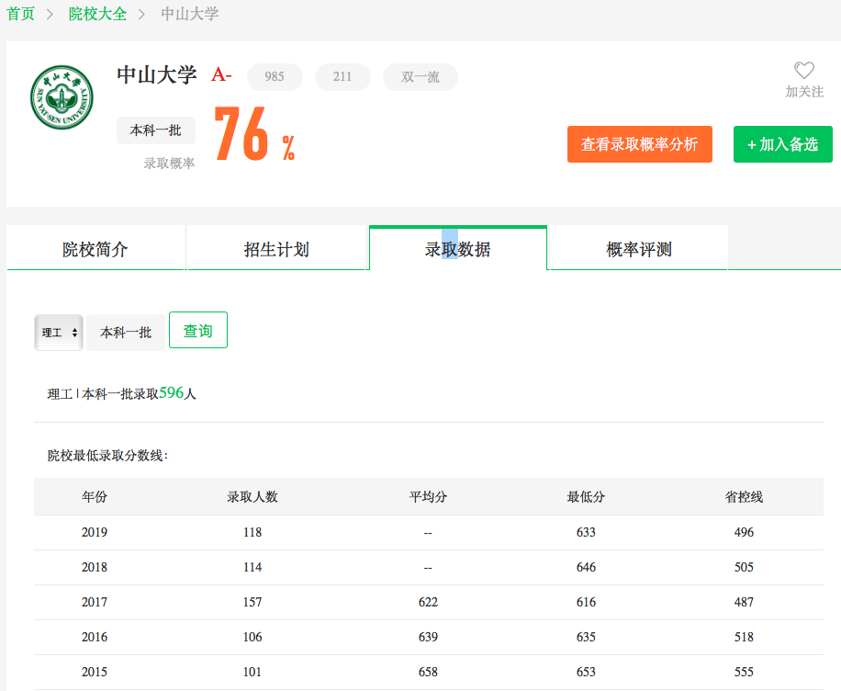This screenshot has height=691, width=841.
Task: Click the 2017 year cell
Action: [x=95, y=602]
